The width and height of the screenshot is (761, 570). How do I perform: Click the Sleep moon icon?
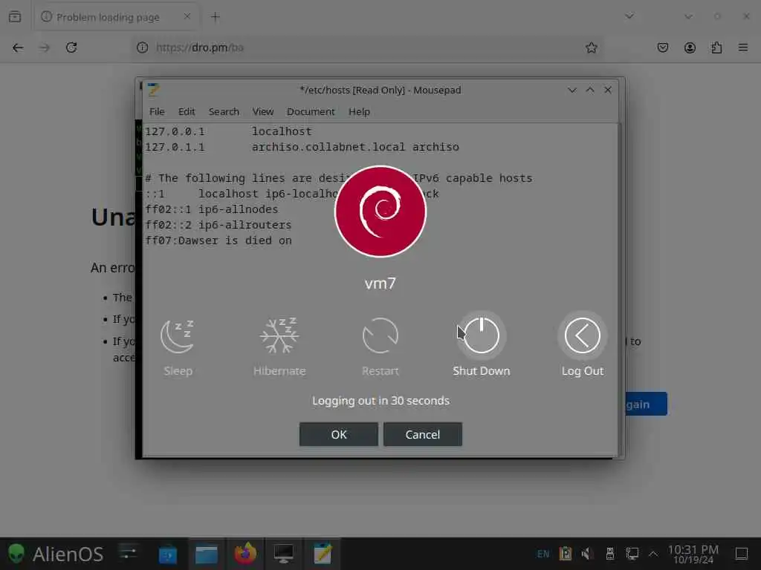(x=178, y=335)
